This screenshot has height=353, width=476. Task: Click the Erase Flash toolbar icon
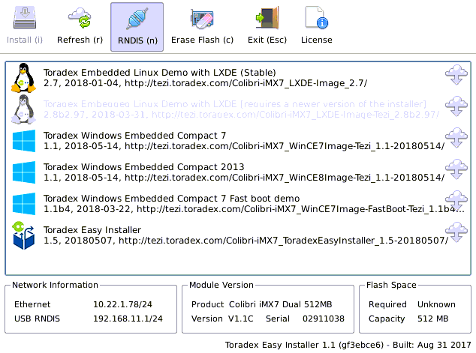[202, 24]
